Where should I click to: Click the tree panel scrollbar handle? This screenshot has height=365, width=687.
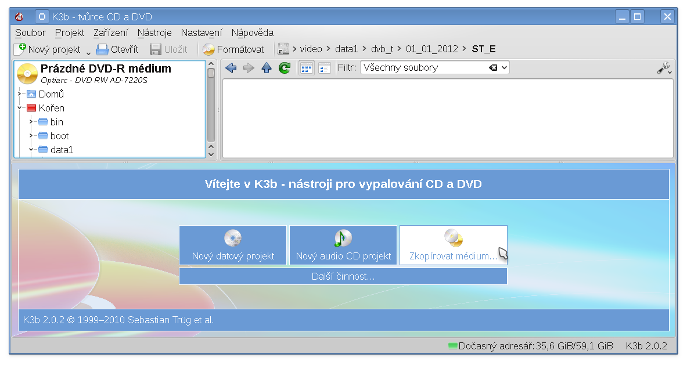[x=211, y=73]
